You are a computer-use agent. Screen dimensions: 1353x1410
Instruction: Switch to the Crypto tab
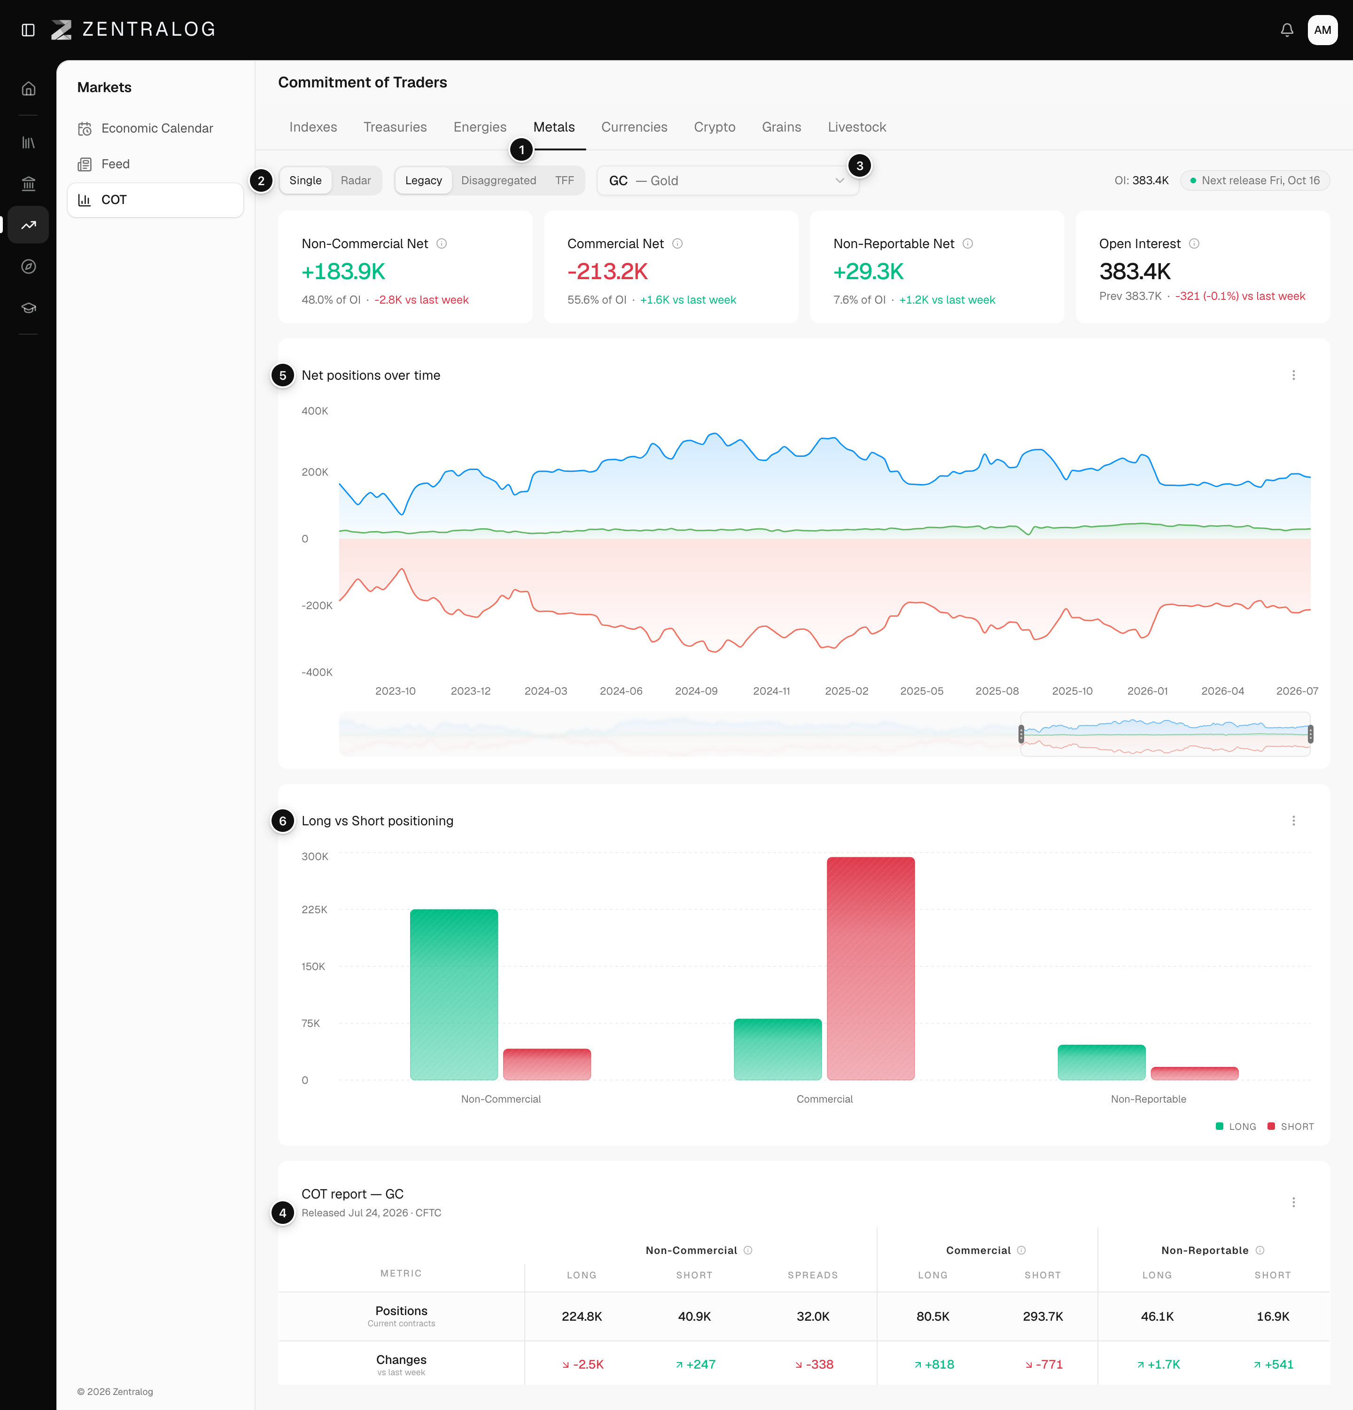pyautogui.click(x=715, y=127)
